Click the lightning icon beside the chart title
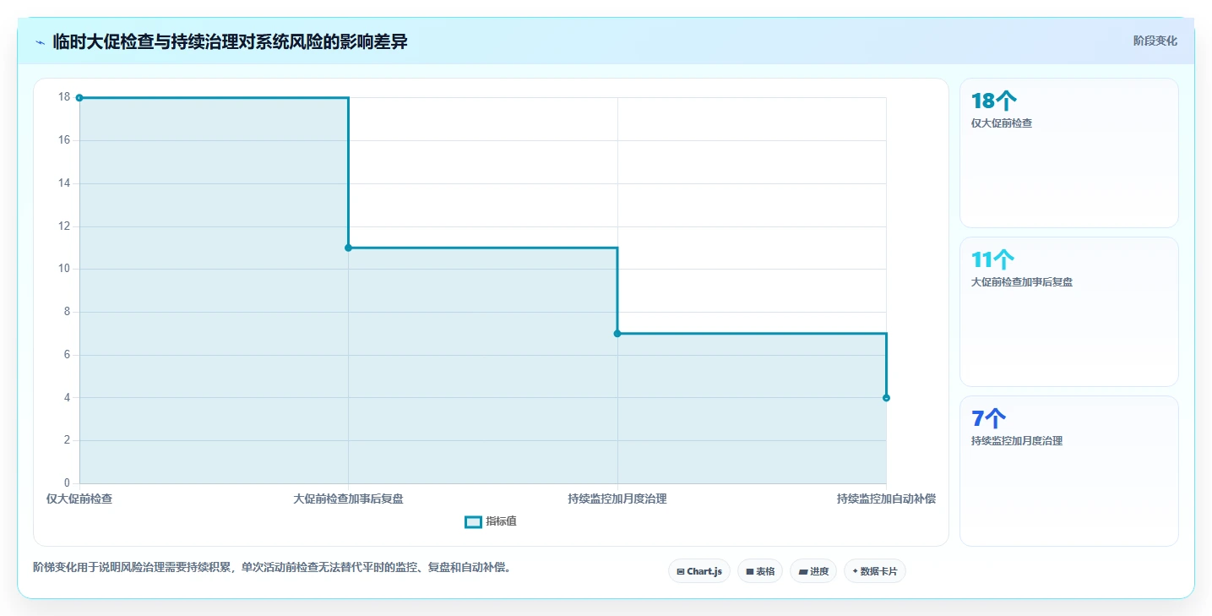Viewport: 1212px width, 616px height. (x=40, y=42)
